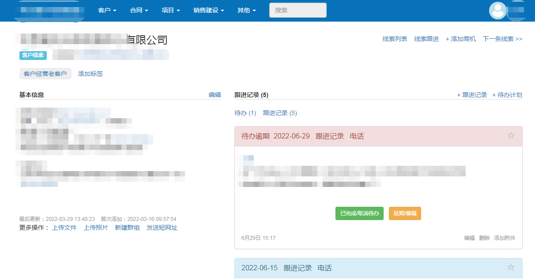Viewport: 535px width, 280px height.
Task: Star the overdue 2022-06-29 follow-up record
Action: tap(511, 135)
